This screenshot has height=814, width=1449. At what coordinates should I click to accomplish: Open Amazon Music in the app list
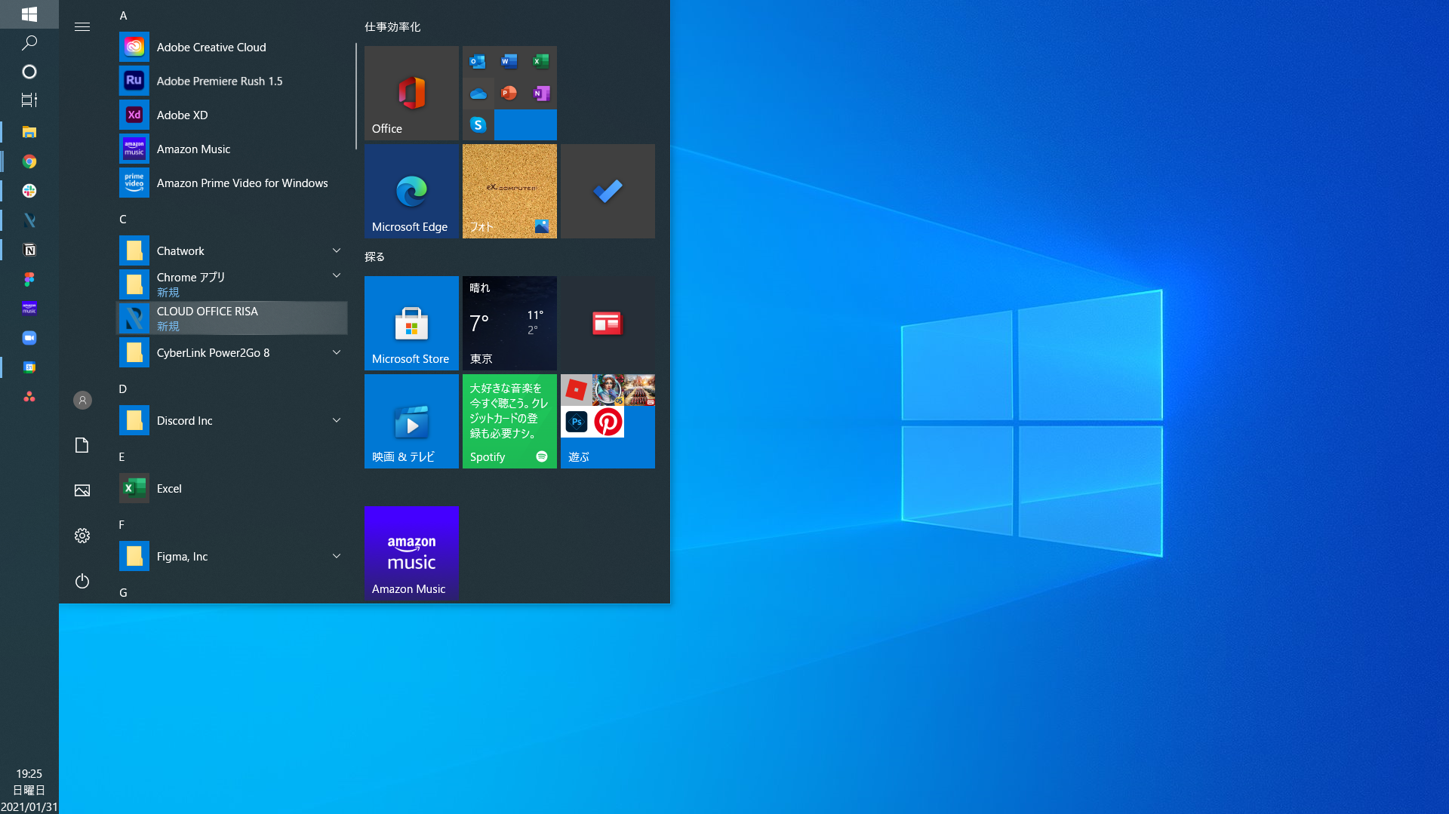tap(232, 149)
